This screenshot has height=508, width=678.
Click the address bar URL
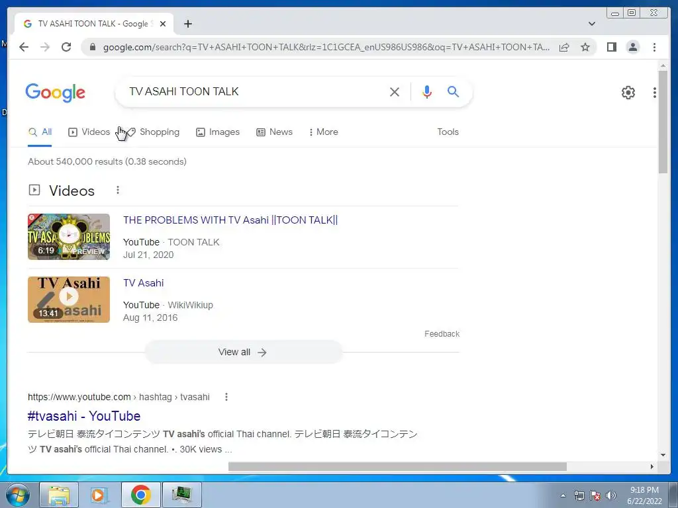(326, 47)
